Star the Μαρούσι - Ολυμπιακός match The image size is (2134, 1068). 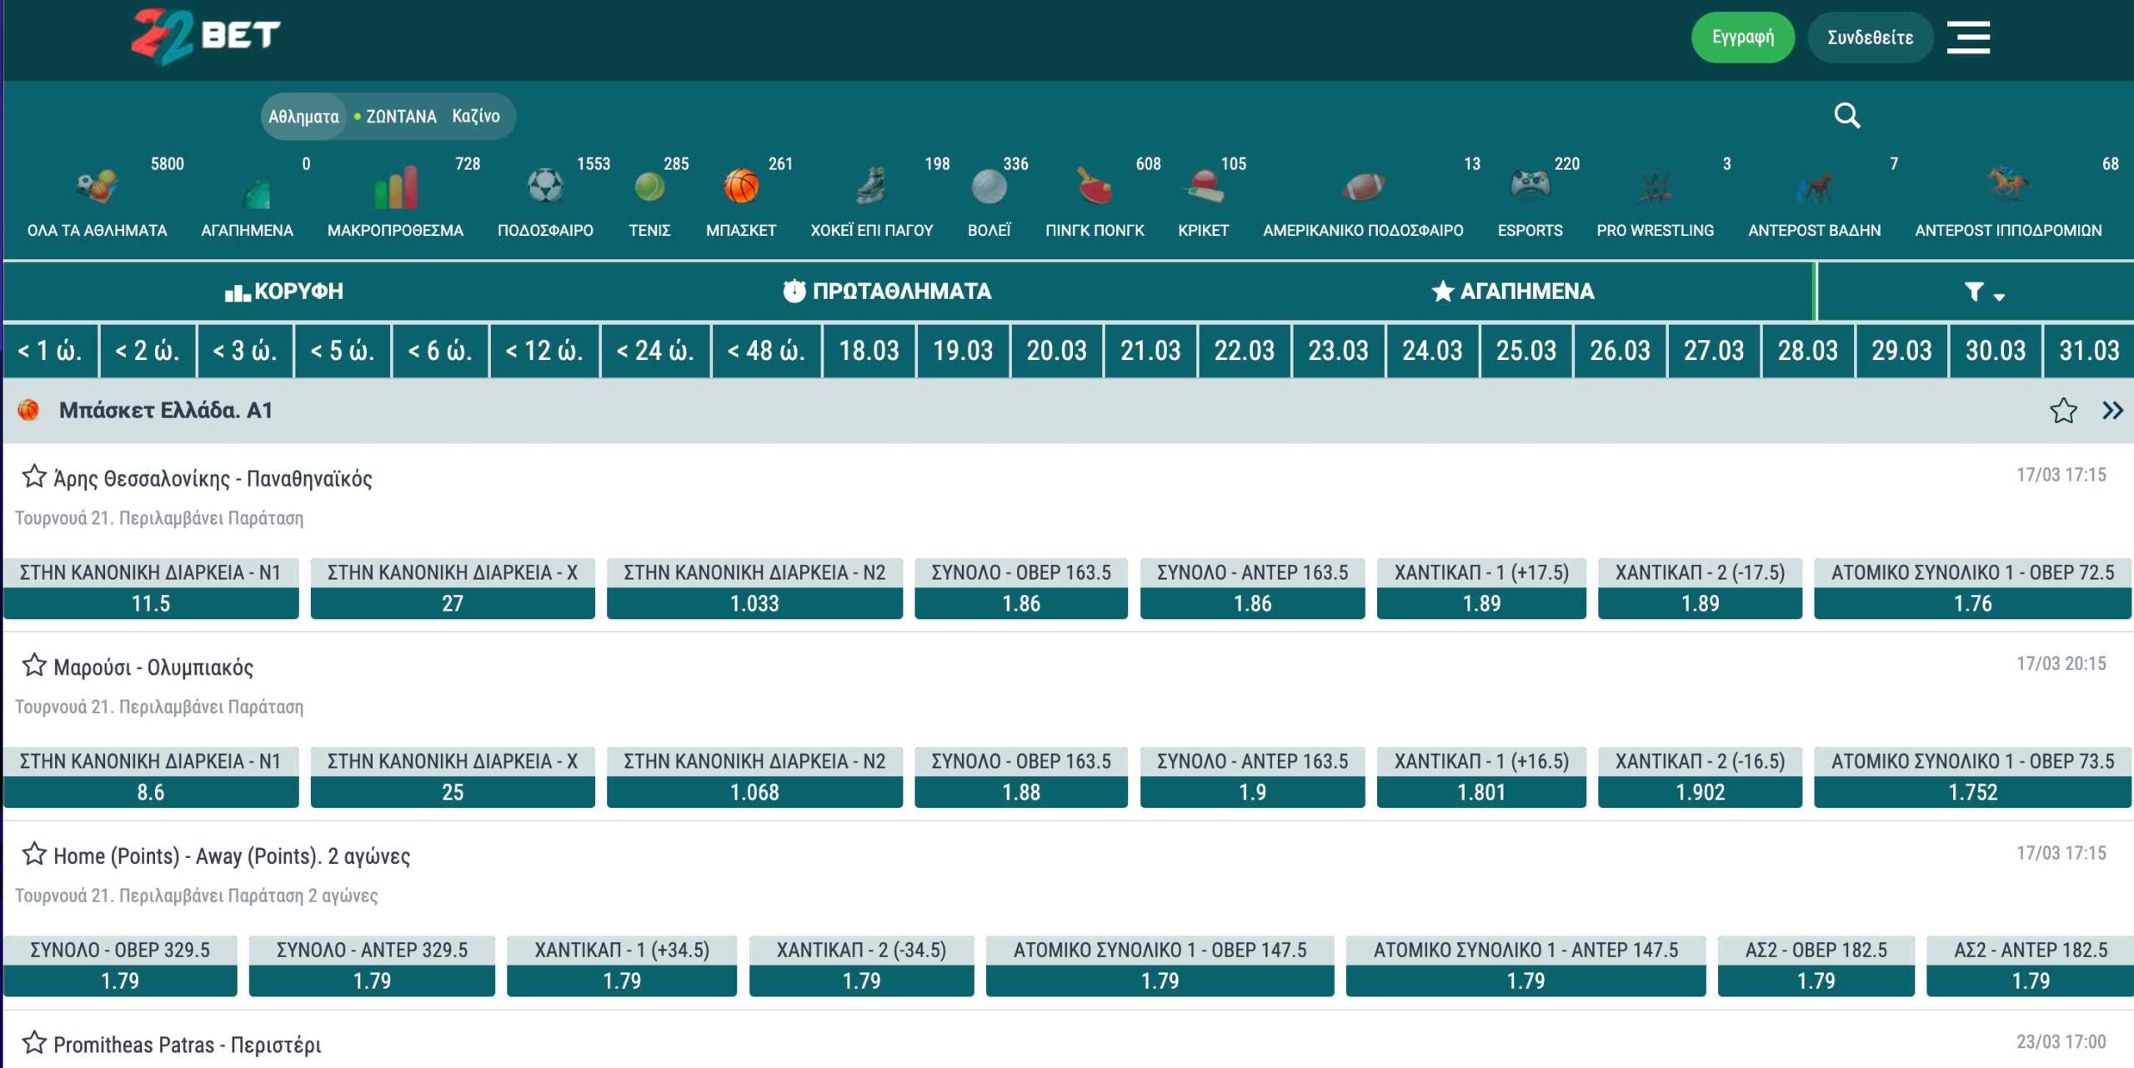34,666
